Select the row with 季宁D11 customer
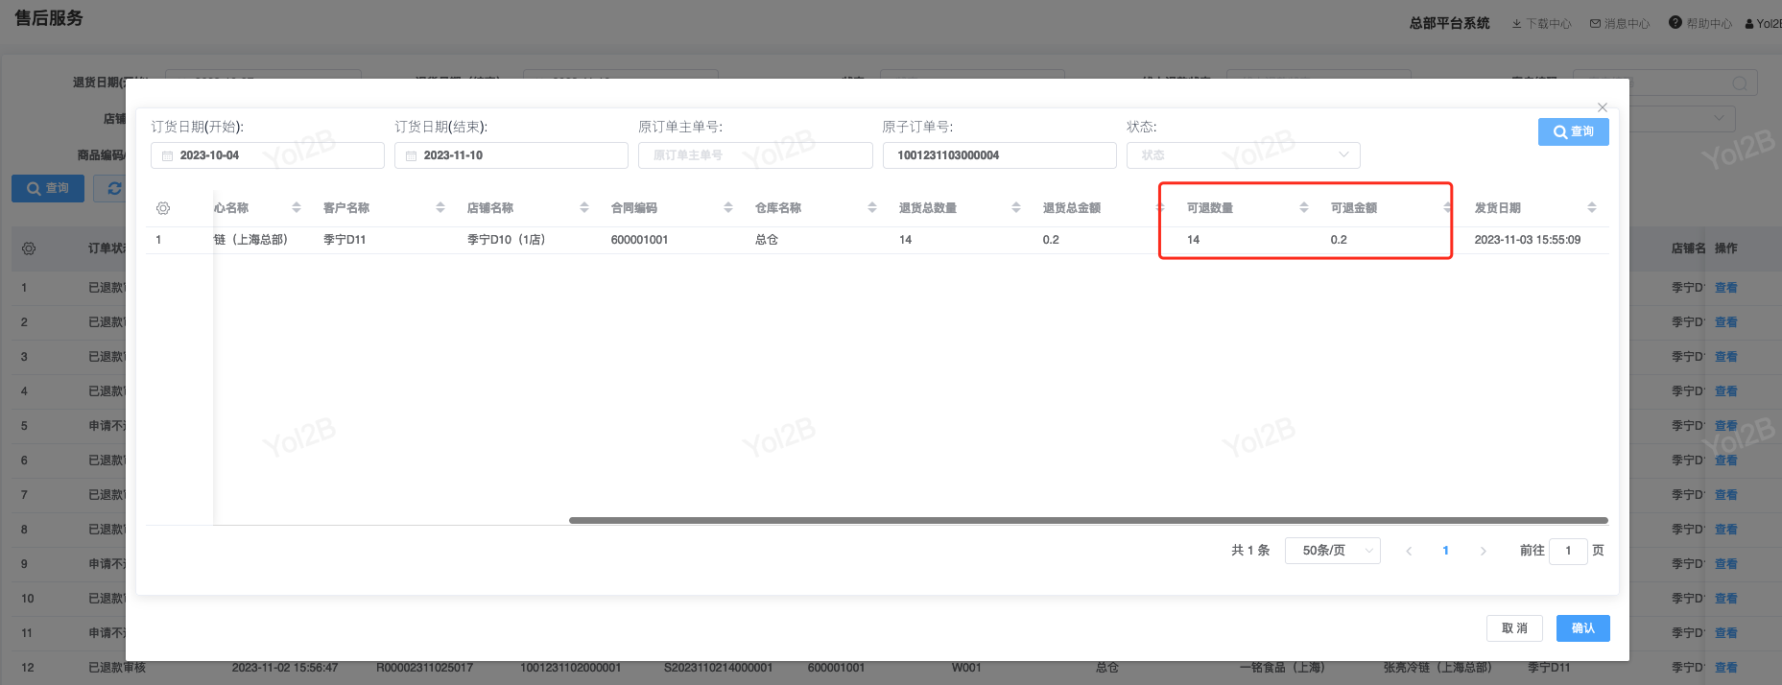The height and width of the screenshot is (685, 1782). pos(877,240)
